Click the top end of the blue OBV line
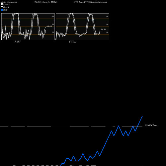This screenshot has height=166, width=166. click(142, 116)
